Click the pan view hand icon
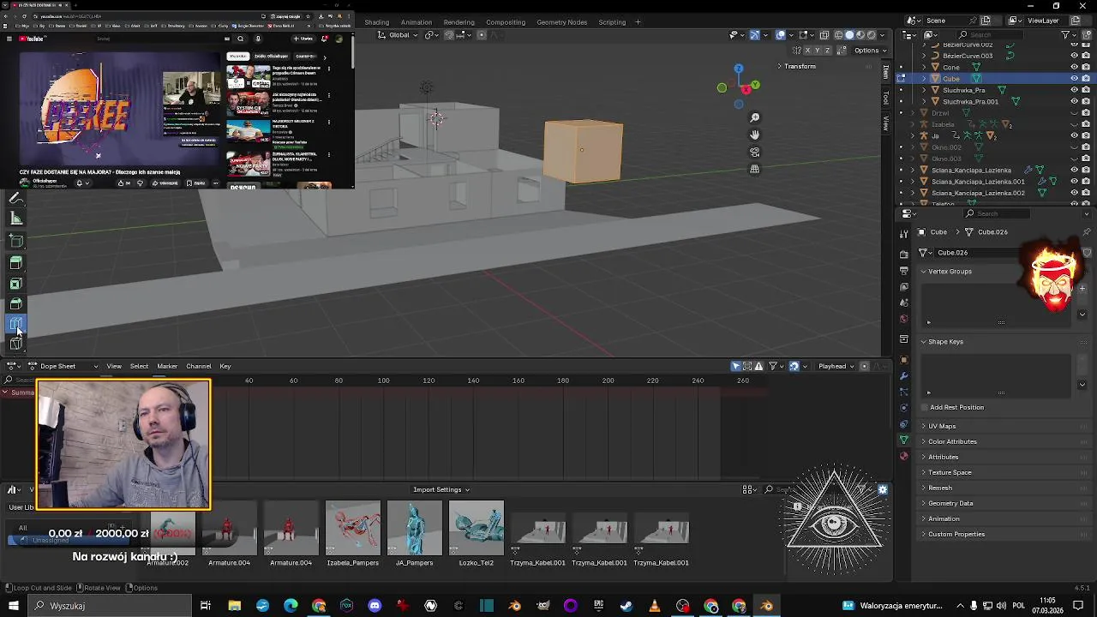 [754, 135]
